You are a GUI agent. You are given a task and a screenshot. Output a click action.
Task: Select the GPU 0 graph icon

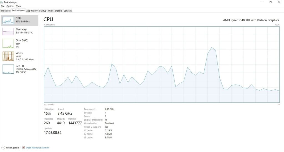(8, 69)
